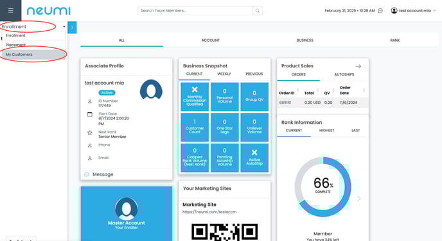Viewport: 442px width, 241px height.
Task: Select My Customers option
Action: 33,54
